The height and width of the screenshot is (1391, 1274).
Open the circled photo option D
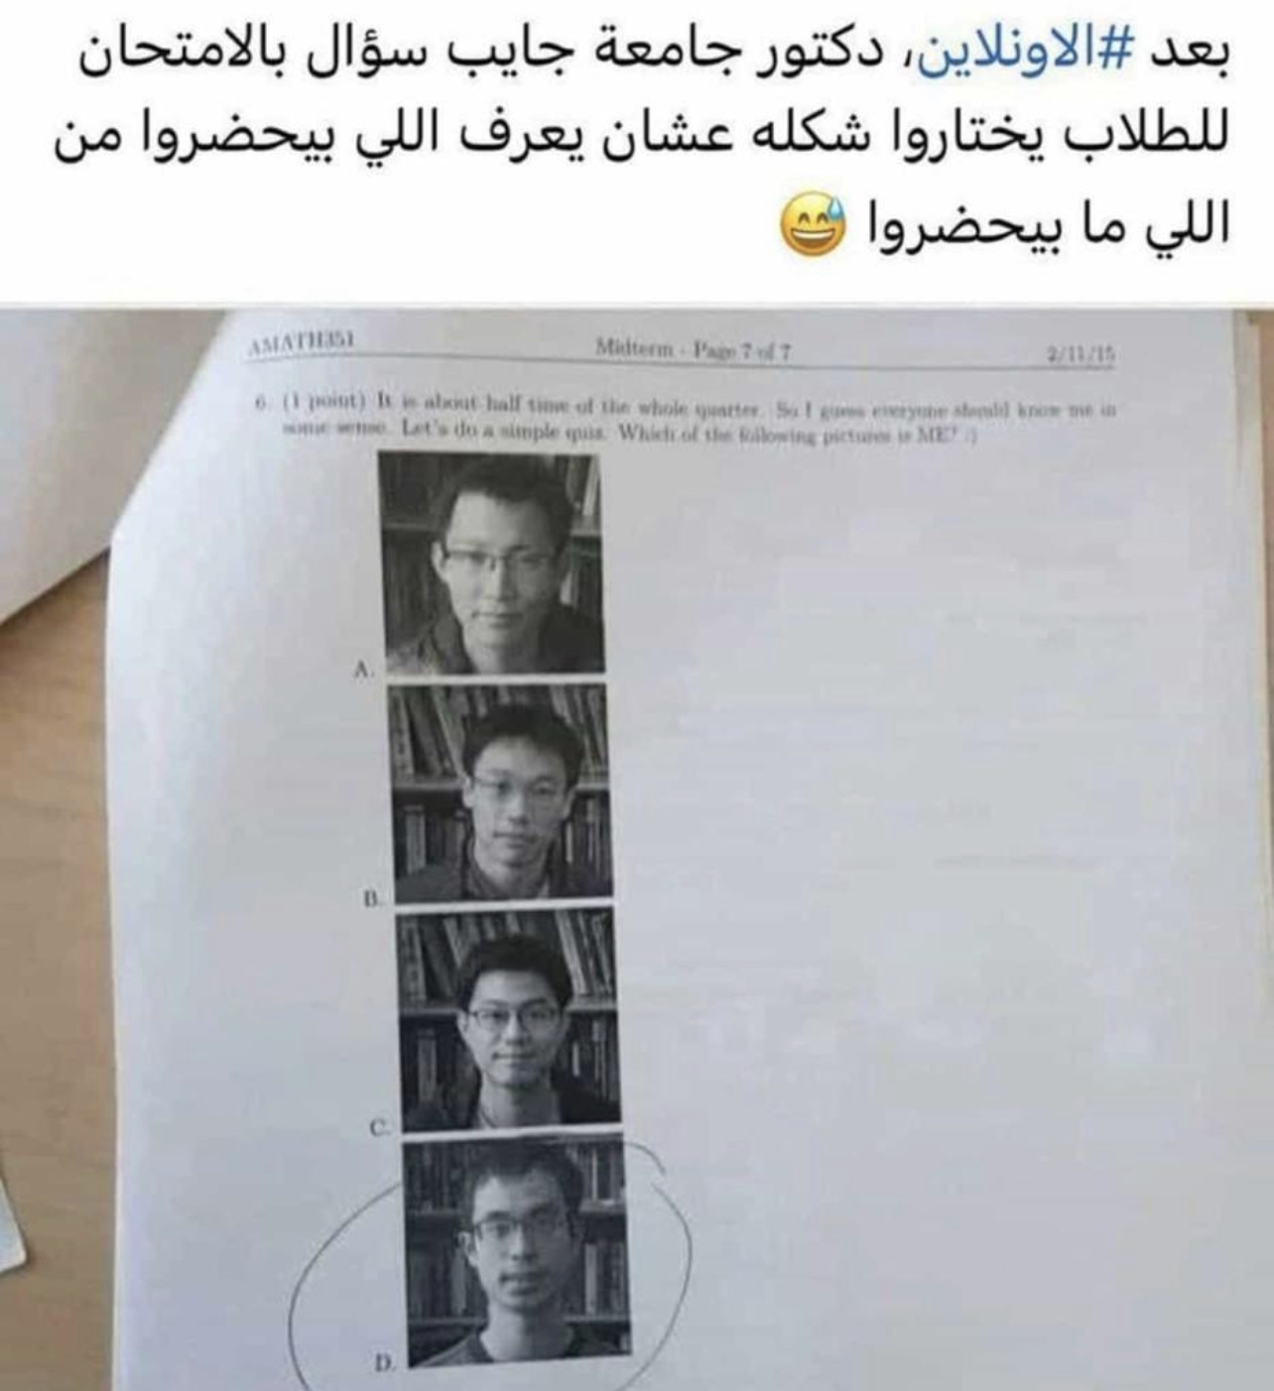point(517,1253)
